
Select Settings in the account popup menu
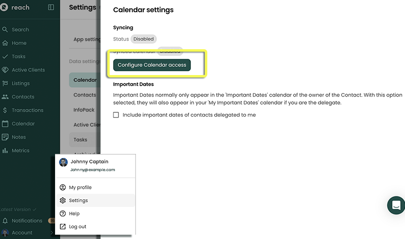(x=78, y=201)
